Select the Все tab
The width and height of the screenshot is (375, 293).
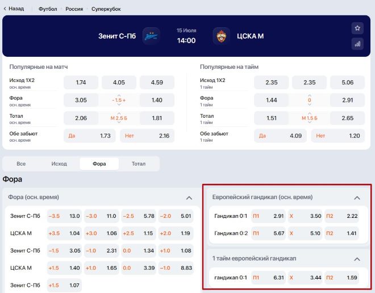coord(21,164)
